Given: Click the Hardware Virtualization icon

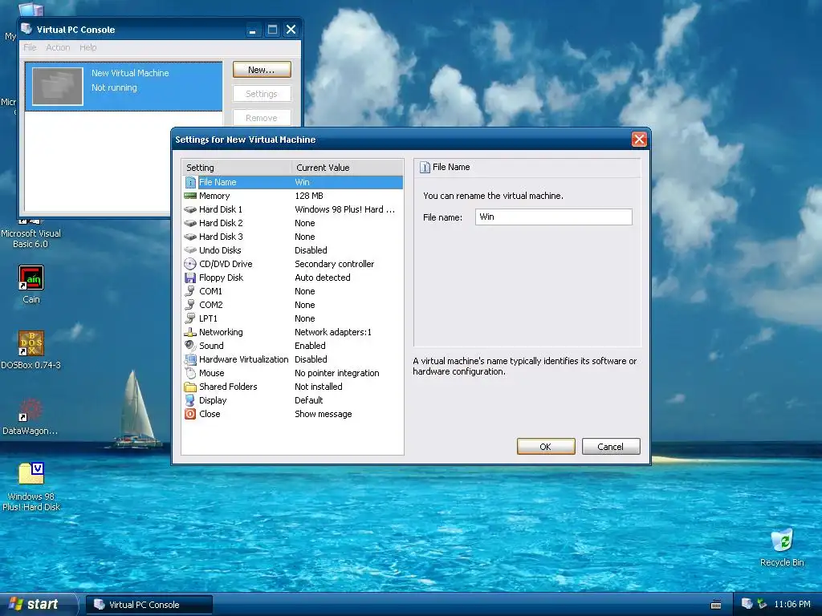Looking at the screenshot, I should tap(190, 359).
